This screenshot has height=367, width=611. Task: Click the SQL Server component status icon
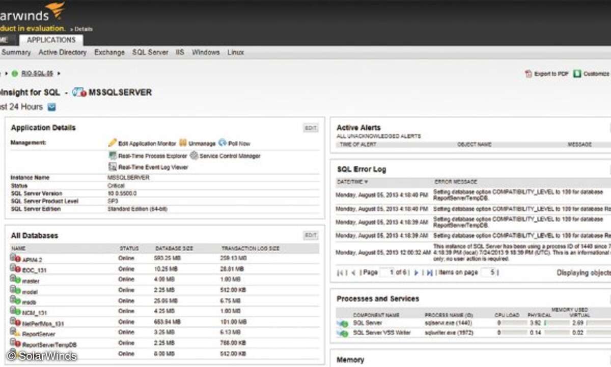point(342,323)
